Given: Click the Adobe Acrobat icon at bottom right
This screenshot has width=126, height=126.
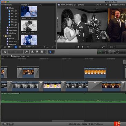Looking at the screenshot, I should [x=117, y=124].
